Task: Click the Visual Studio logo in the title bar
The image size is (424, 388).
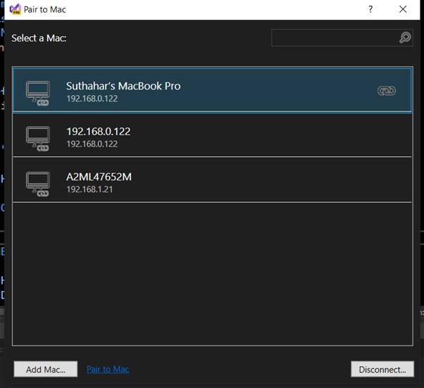Action: click(x=15, y=9)
